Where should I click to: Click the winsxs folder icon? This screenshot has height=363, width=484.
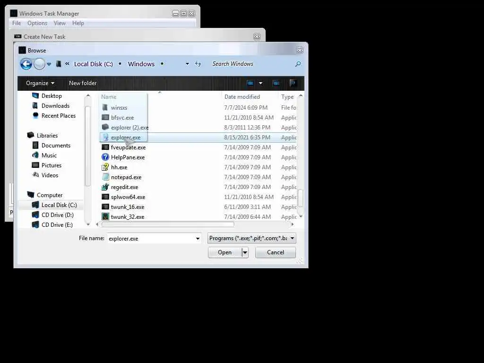click(105, 107)
